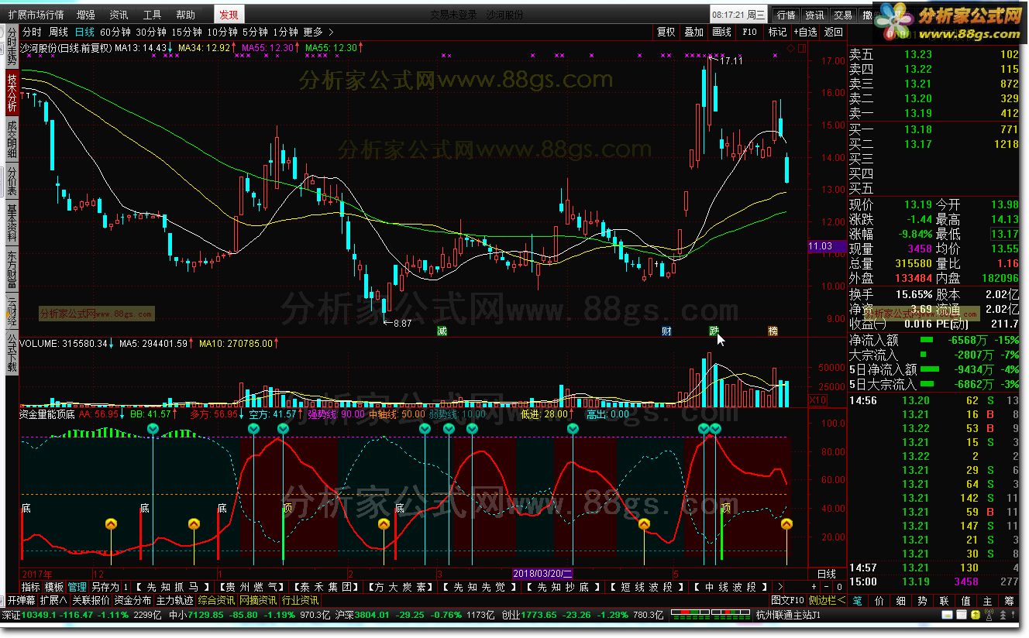
Task: Switch chart to 分时 period
Action: (x=32, y=32)
